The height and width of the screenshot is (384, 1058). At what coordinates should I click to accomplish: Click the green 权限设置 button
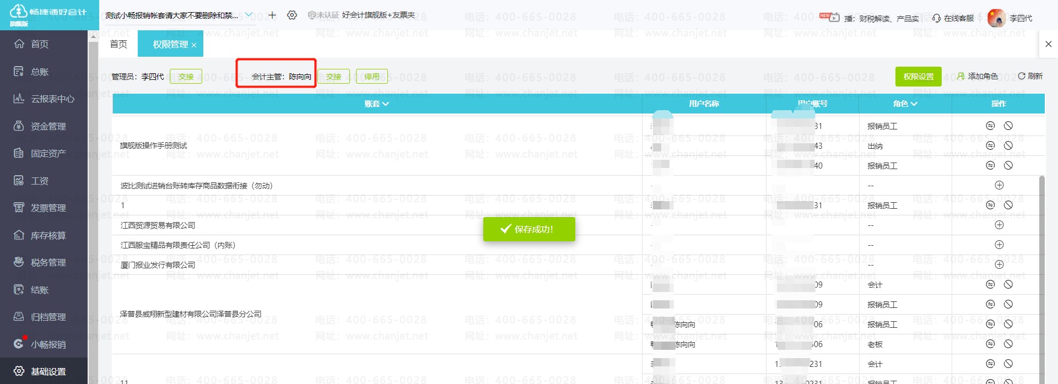tap(918, 77)
